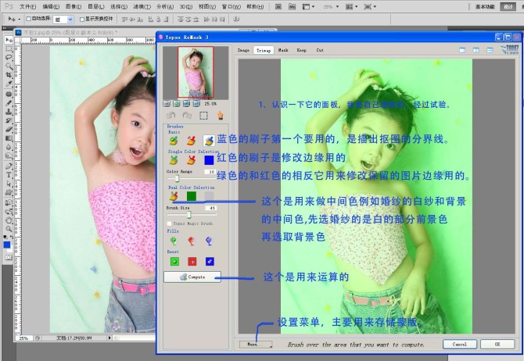Select the hand pan tool in ReMask

click(x=221, y=115)
